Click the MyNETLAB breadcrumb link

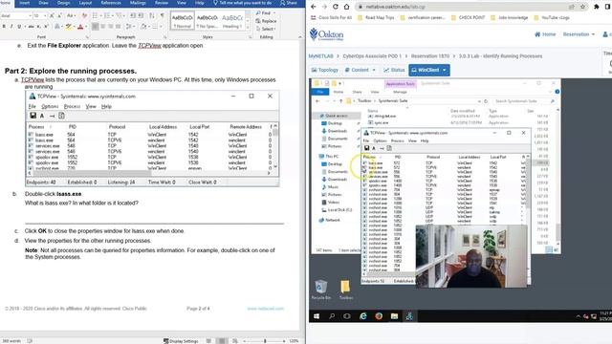[x=321, y=56]
